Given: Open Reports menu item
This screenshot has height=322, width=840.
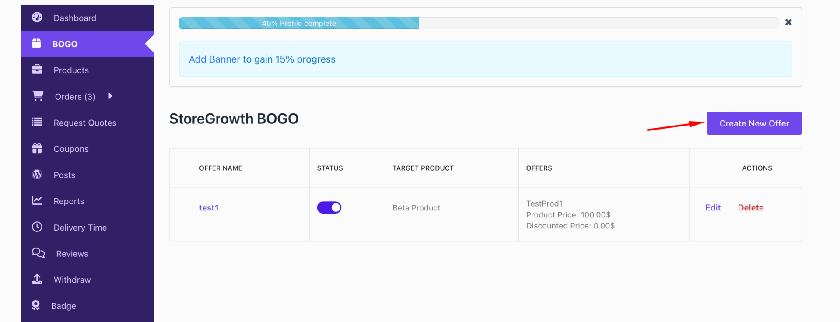Looking at the screenshot, I should click(87, 201).
